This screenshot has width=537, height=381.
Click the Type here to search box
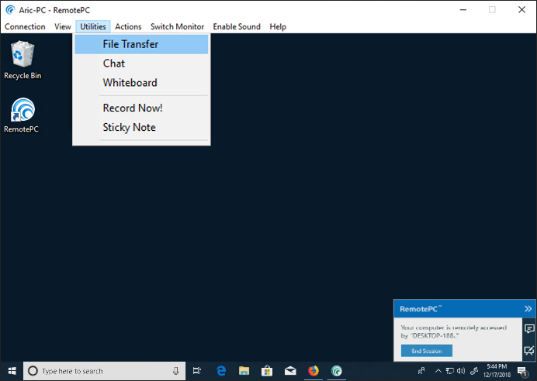point(105,371)
